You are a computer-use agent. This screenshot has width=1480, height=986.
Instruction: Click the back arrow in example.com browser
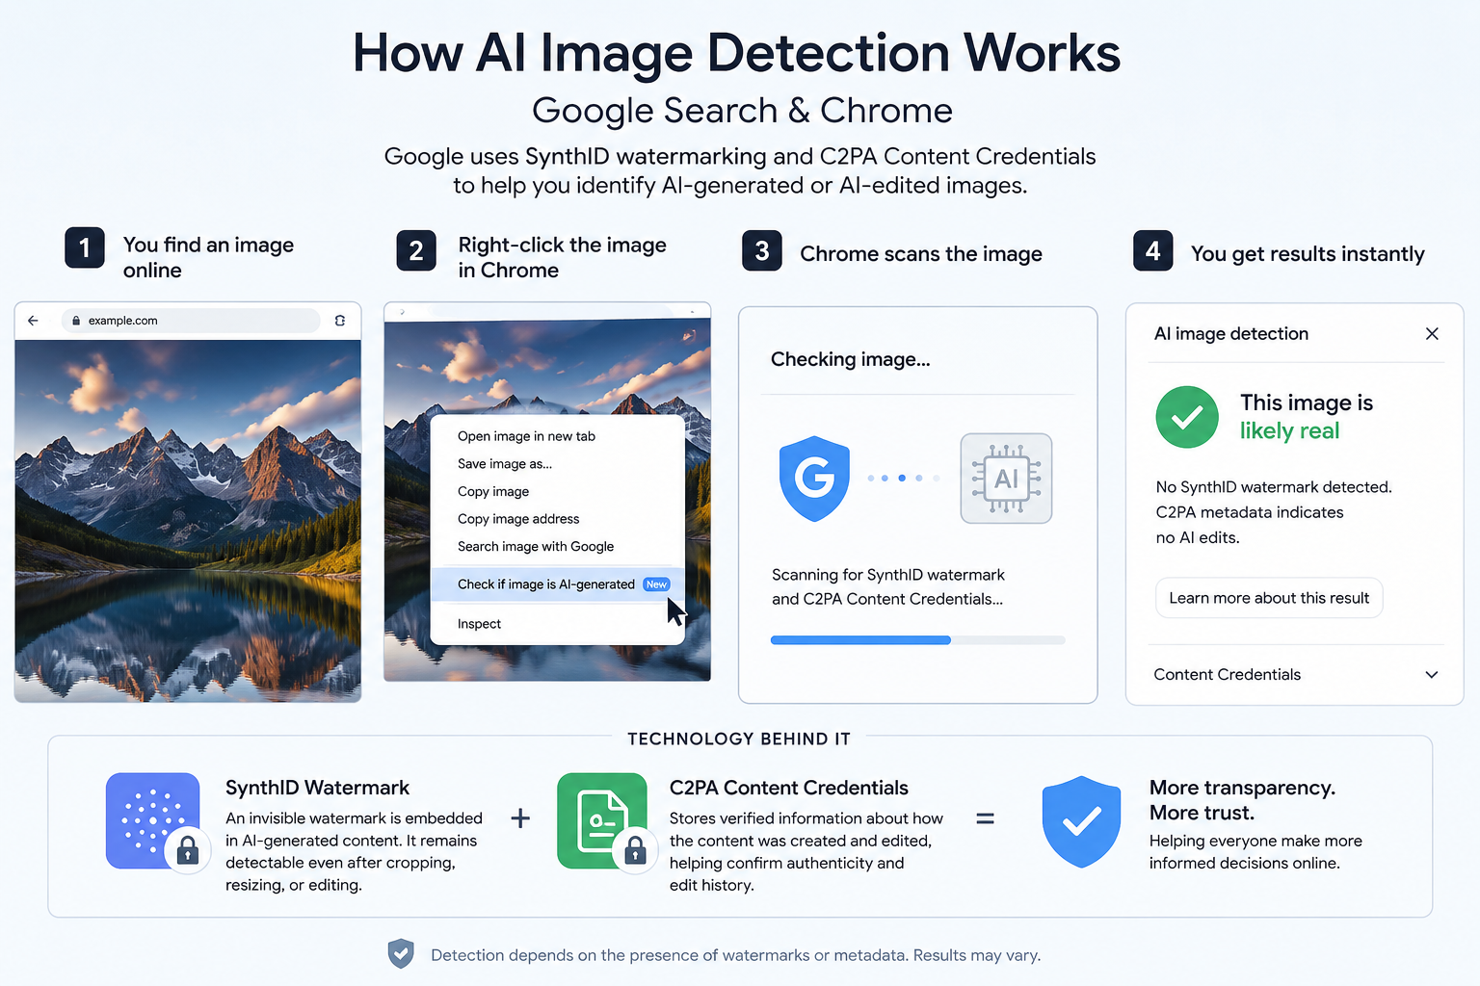point(33,321)
